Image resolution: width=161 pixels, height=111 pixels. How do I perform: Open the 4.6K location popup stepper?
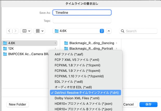(x=102, y=31)
